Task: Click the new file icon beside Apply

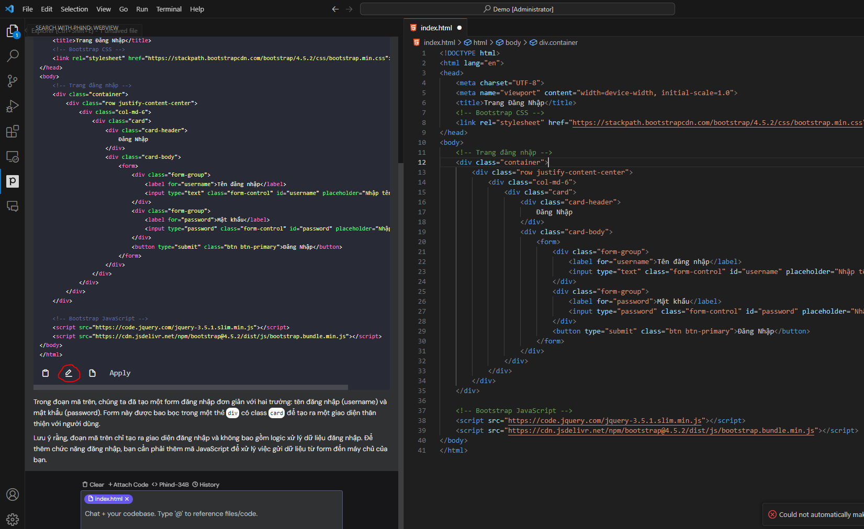Action: (92, 373)
